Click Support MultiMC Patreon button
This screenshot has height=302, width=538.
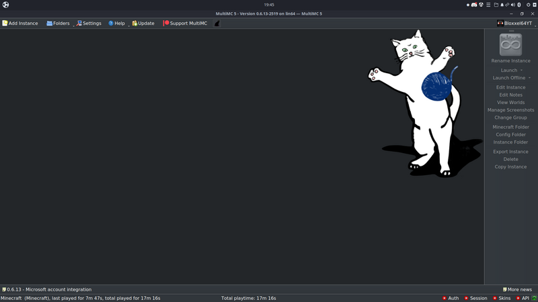pos(185,23)
